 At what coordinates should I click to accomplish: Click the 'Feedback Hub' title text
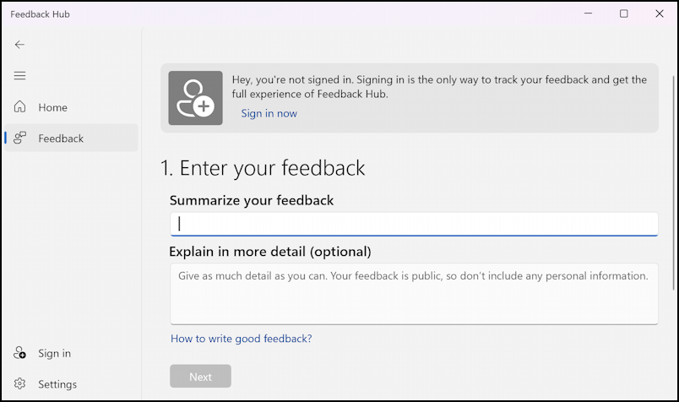tap(40, 14)
